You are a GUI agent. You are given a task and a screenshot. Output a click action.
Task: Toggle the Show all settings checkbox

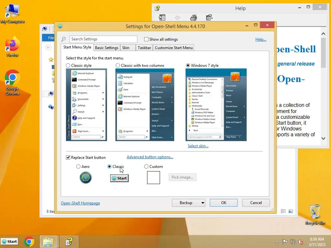pyautogui.click(x=146, y=39)
